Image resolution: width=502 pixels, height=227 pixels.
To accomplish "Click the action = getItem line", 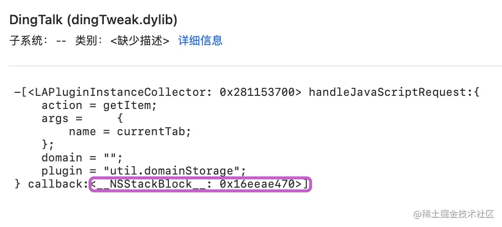I will pos(99,105).
